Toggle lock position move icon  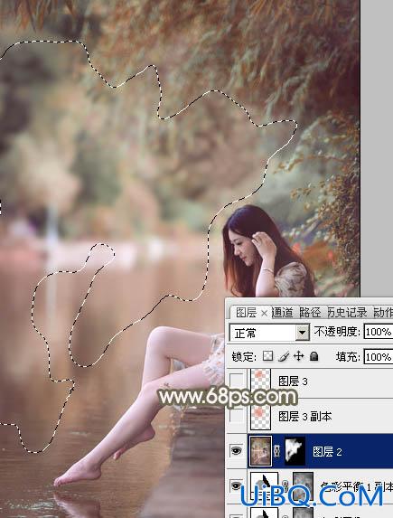pos(298,356)
